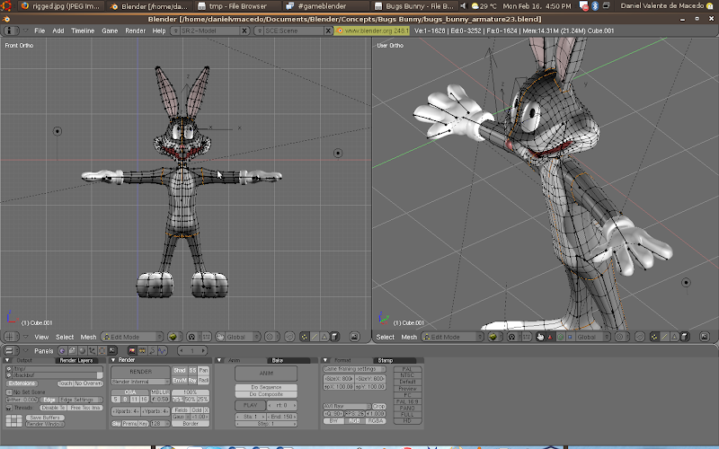The image size is (719, 449).
Task: Toggle the Pano render option
Action: [x=203, y=370]
